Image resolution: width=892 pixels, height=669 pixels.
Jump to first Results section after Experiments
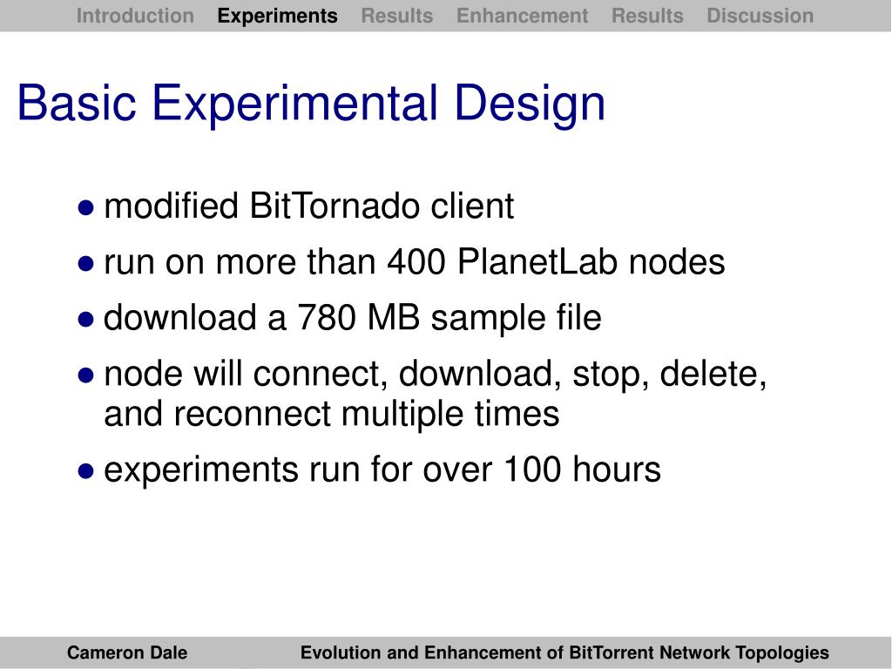(x=397, y=16)
